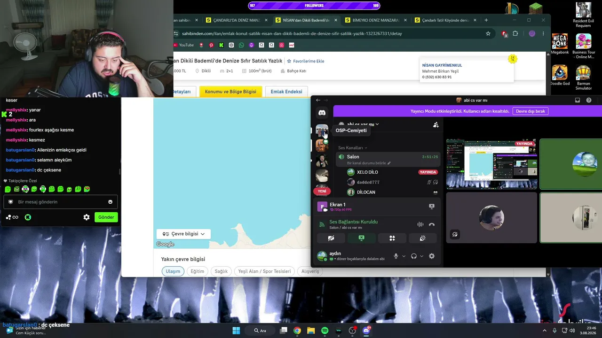This screenshot has height=338, width=602.
Task: Open Kick chat settings gear
Action: click(87, 217)
